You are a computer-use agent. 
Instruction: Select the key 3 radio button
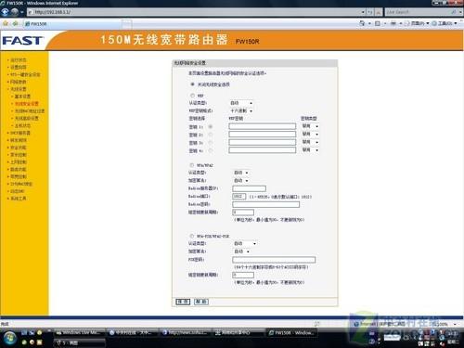pyautogui.click(x=211, y=143)
